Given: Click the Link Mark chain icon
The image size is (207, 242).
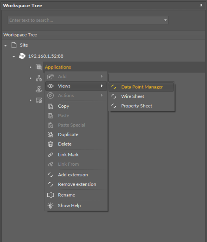Looking at the screenshot, I should coord(51,155).
